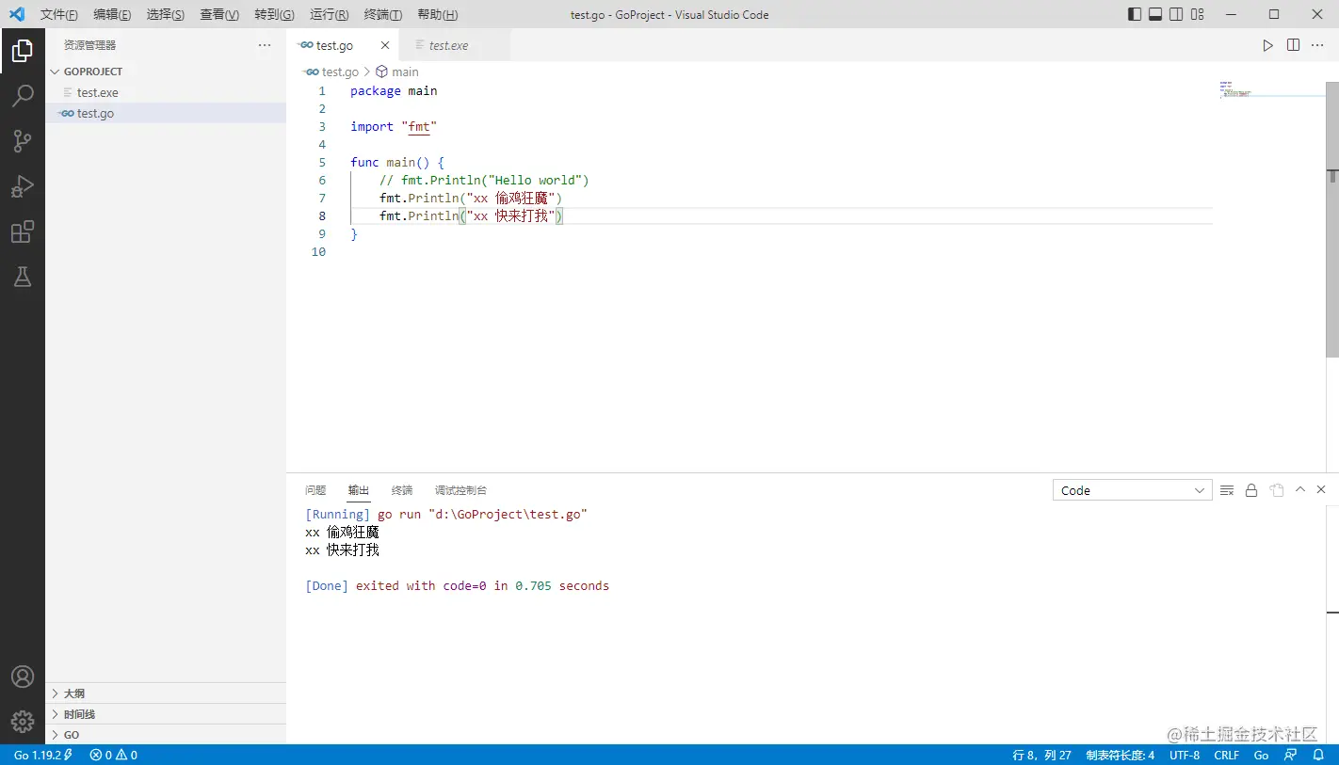Image resolution: width=1339 pixels, height=765 pixels.
Task: Open the 运行(R) menu
Action: point(329,14)
